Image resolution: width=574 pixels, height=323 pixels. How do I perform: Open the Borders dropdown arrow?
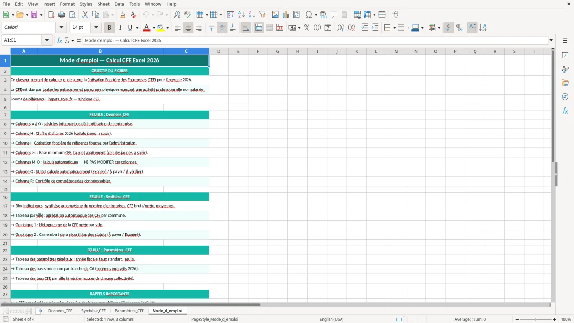click(x=394, y=28)
